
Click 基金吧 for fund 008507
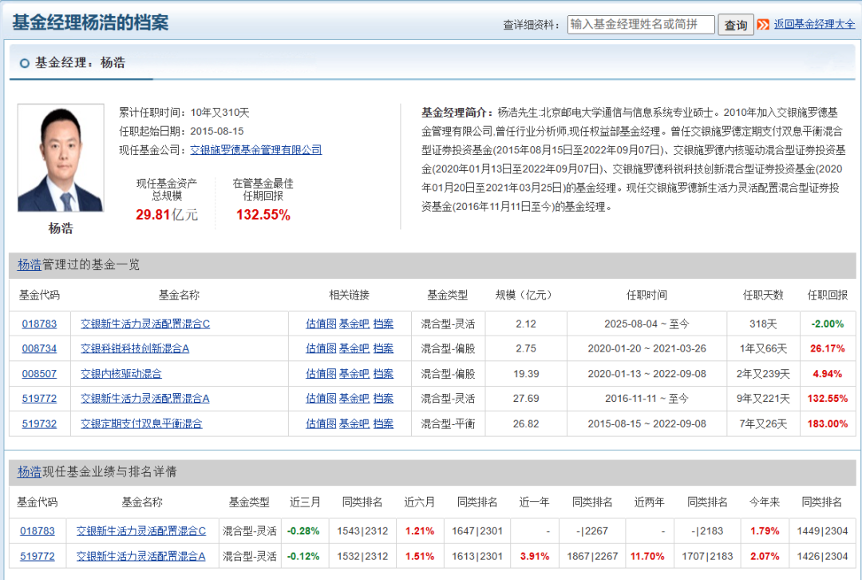click(354, 374)
